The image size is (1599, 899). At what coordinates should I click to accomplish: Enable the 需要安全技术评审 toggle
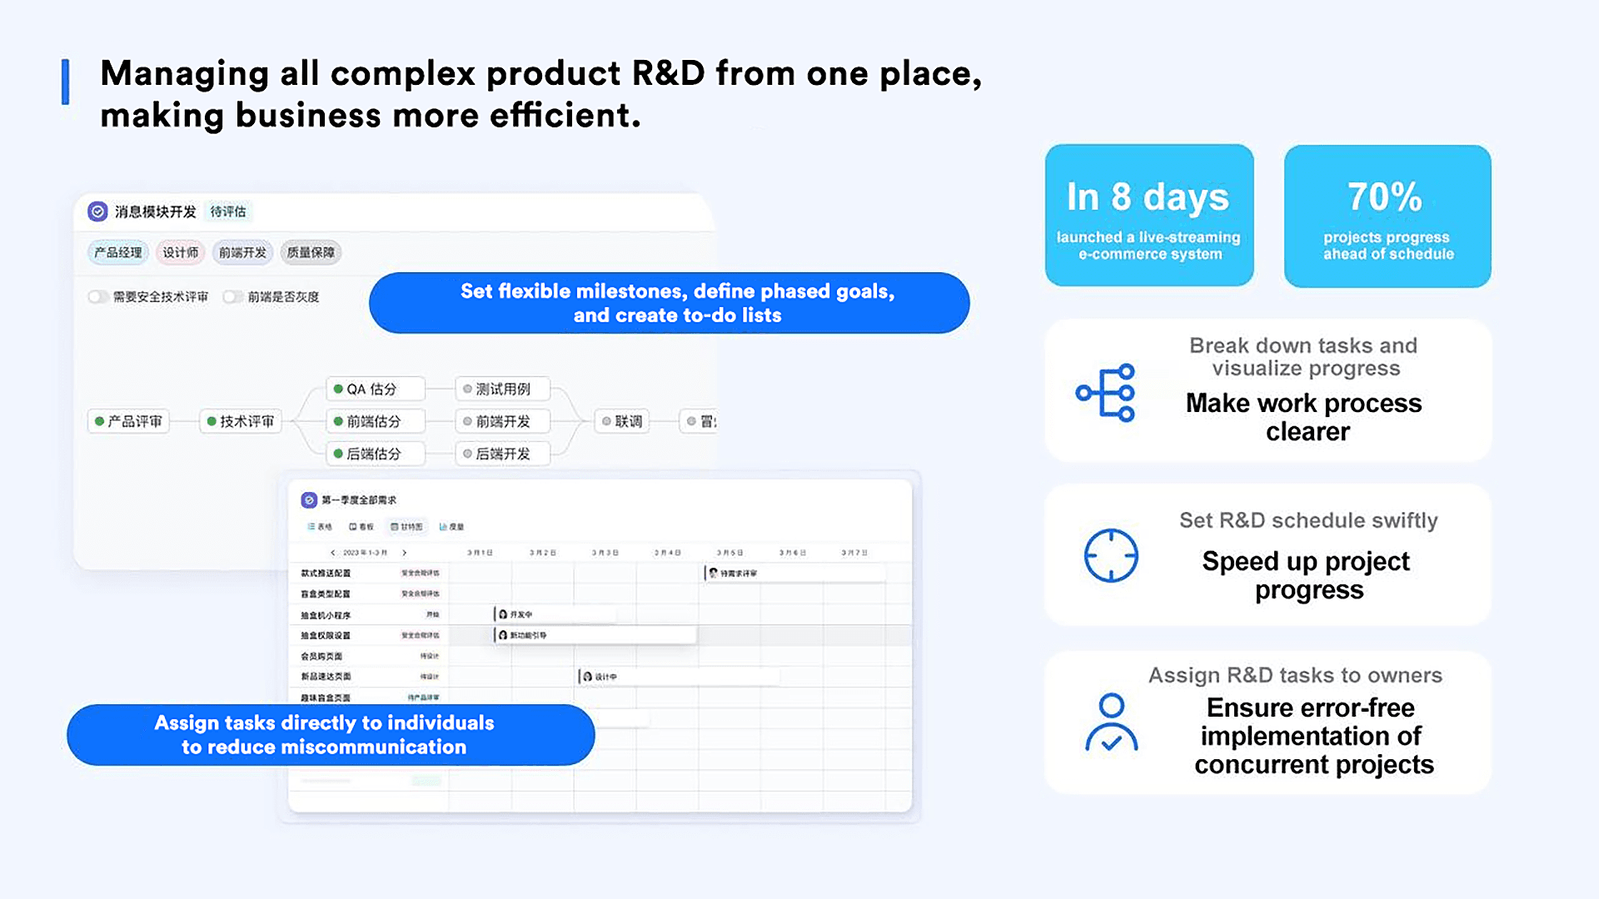coord(97,296)
